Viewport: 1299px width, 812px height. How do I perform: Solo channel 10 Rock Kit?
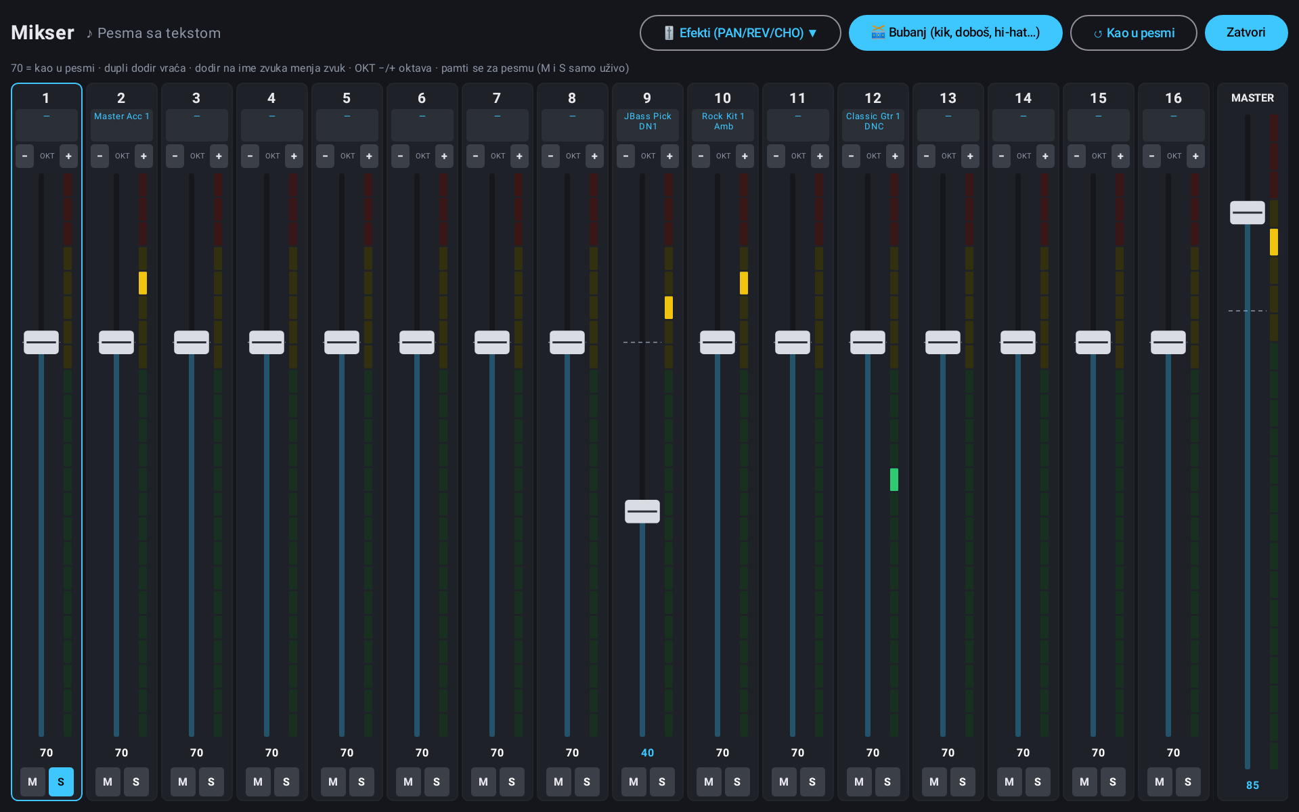[737, 782]
